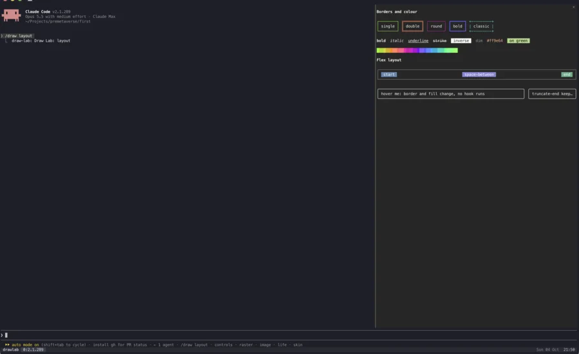Click the pink Claude Code mascot icon
The width and height of the screenshot is (579, 354).
click(11, 15)
